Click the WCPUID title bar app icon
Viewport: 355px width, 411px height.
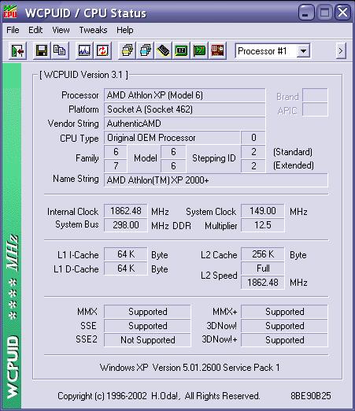click(x=10, y=13)
